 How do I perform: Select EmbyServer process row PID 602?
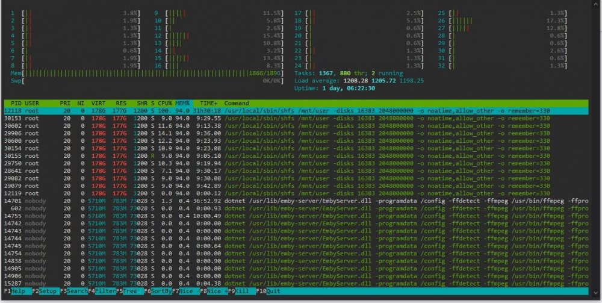pyautogui.click(x=296, y=208)
